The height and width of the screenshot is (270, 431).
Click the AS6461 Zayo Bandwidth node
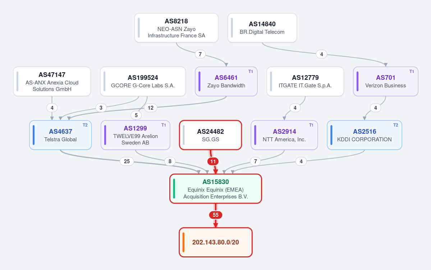click(x=226, y=81)
